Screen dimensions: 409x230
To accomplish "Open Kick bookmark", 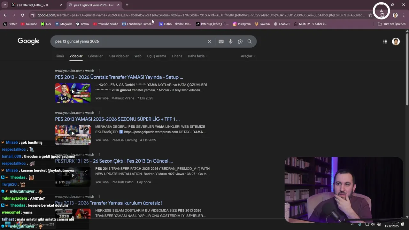I will click(46, 24).
